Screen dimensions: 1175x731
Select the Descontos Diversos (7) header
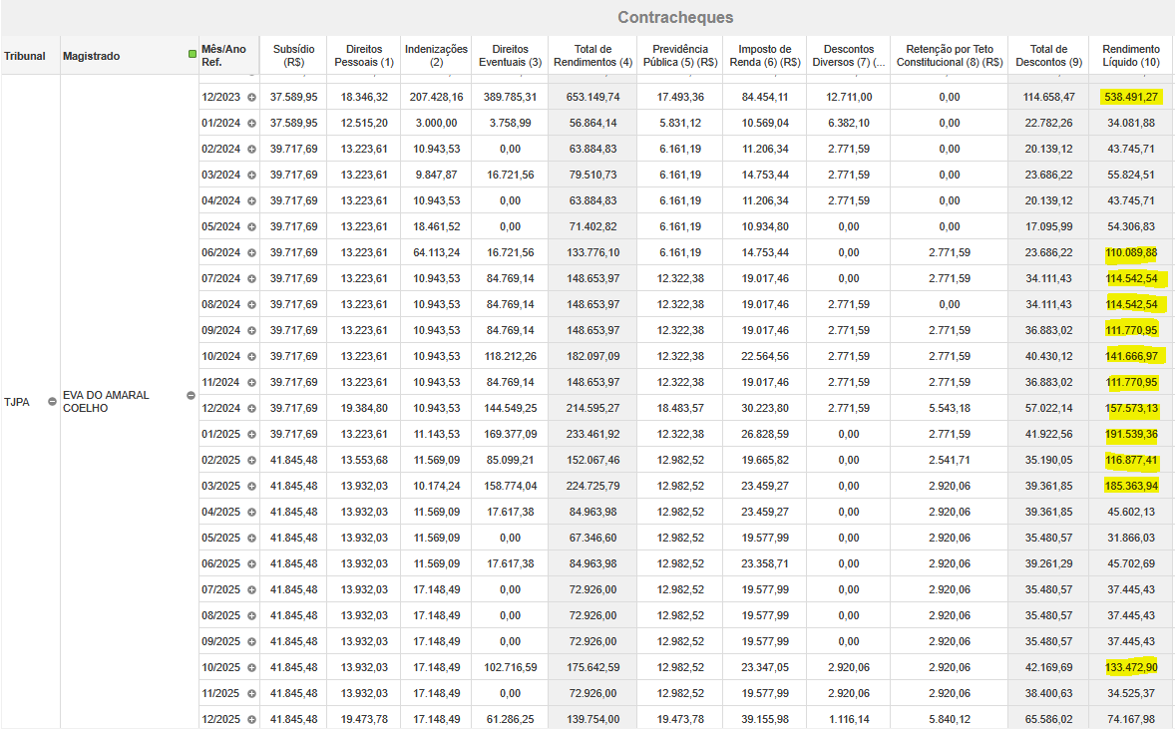click(848, 56)
